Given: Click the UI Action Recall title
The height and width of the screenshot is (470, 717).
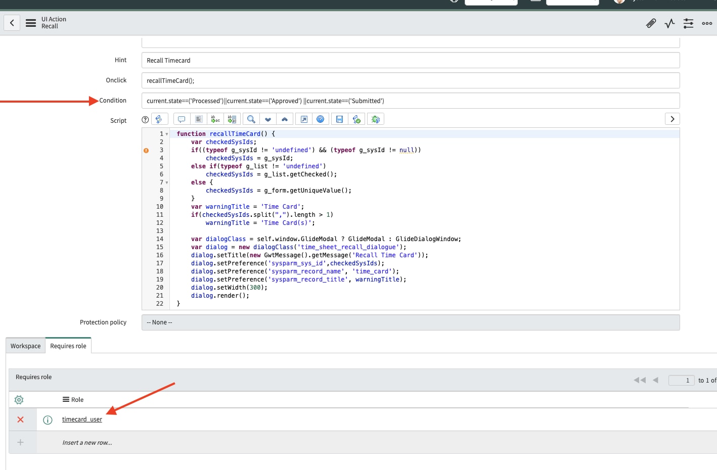Looking at the screenshot, I should (x=54, y=23).
